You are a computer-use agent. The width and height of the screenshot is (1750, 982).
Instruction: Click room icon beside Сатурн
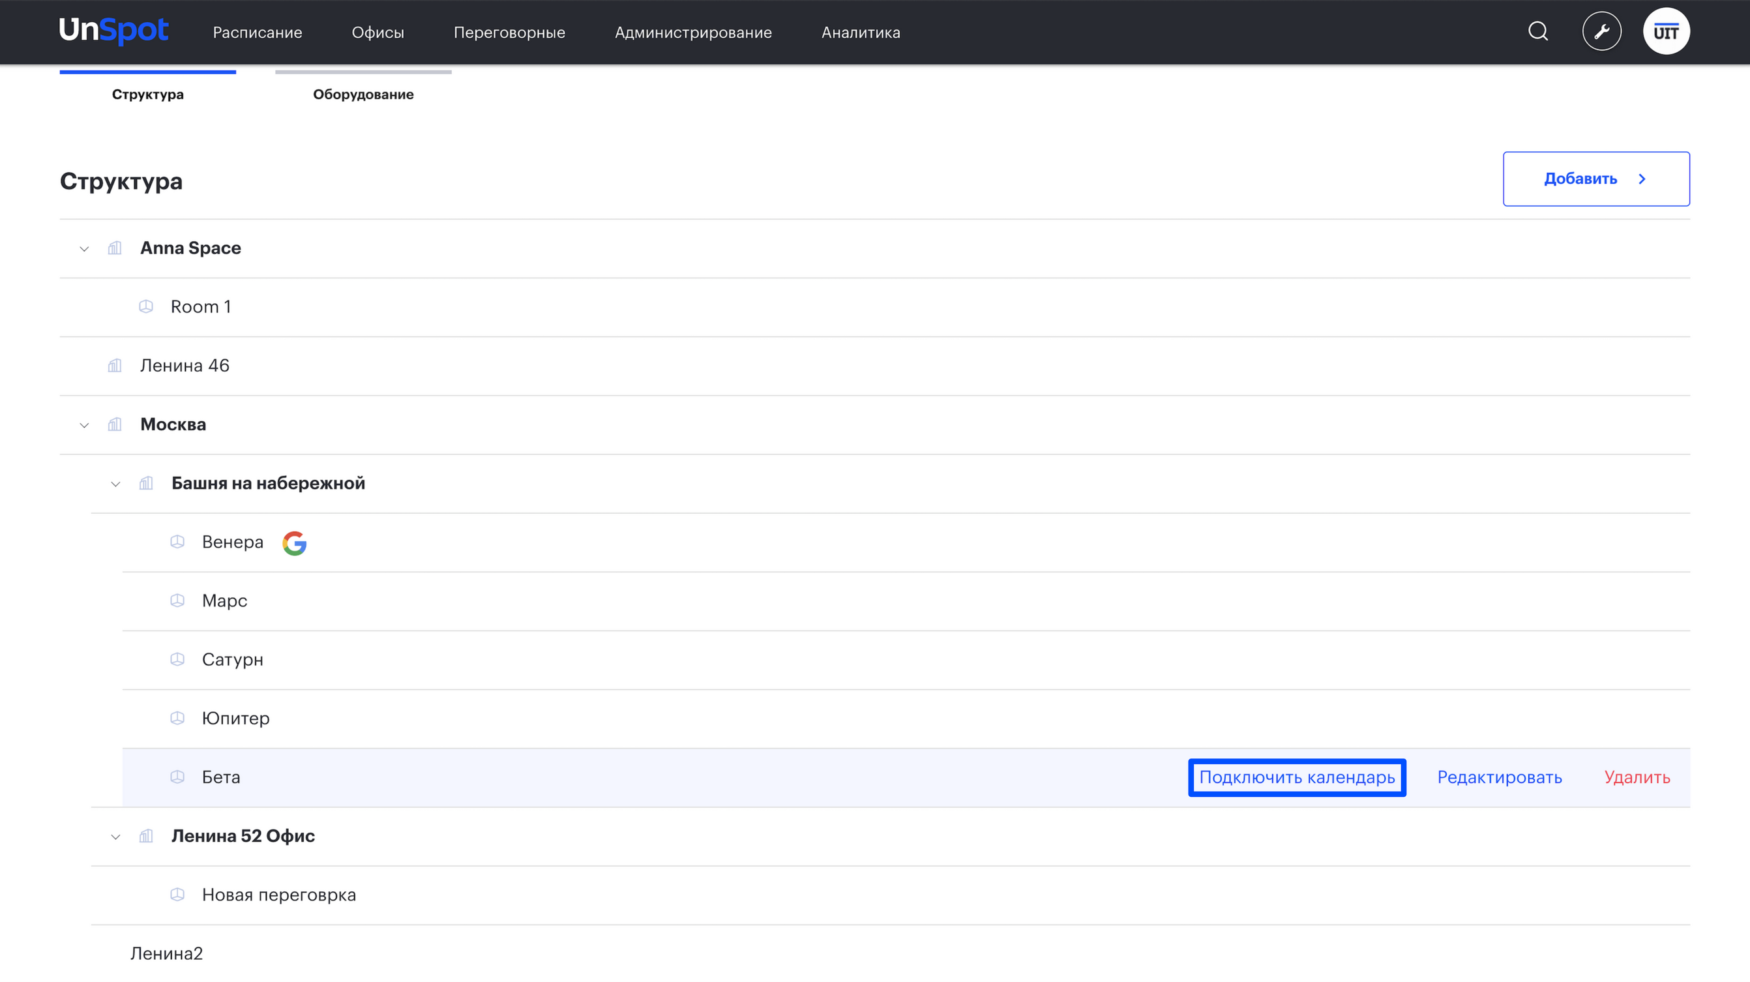[x=177, y=659]
